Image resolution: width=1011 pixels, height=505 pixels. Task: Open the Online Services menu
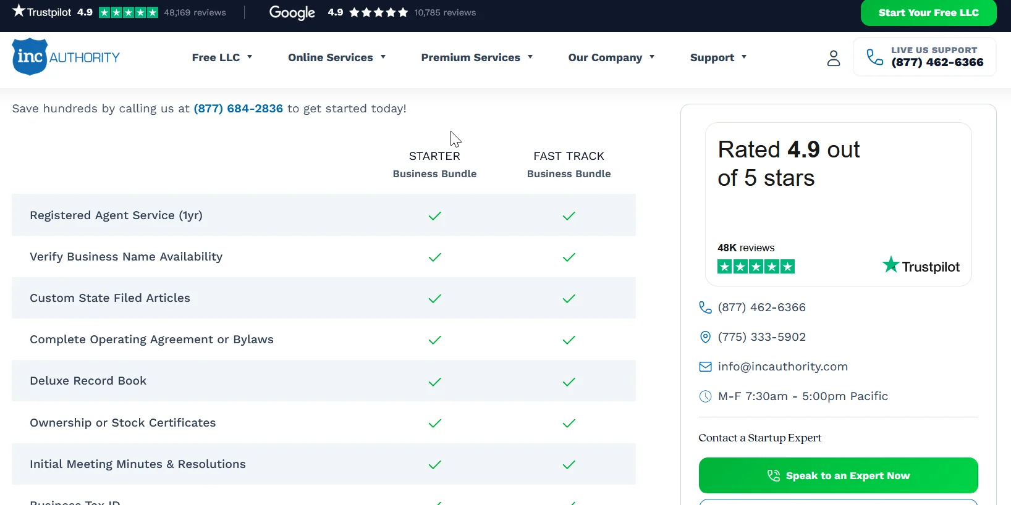pyautogui.click(x=331, y=57)
